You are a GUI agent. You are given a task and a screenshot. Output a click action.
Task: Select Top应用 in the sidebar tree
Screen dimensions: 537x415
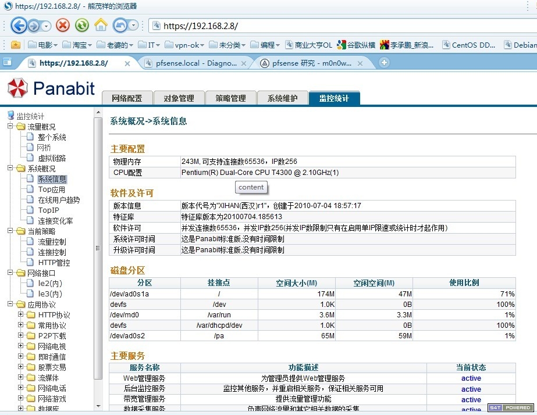coord(51,189)
